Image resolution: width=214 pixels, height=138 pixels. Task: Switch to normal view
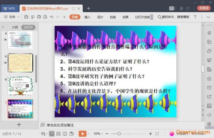(52, 134)
